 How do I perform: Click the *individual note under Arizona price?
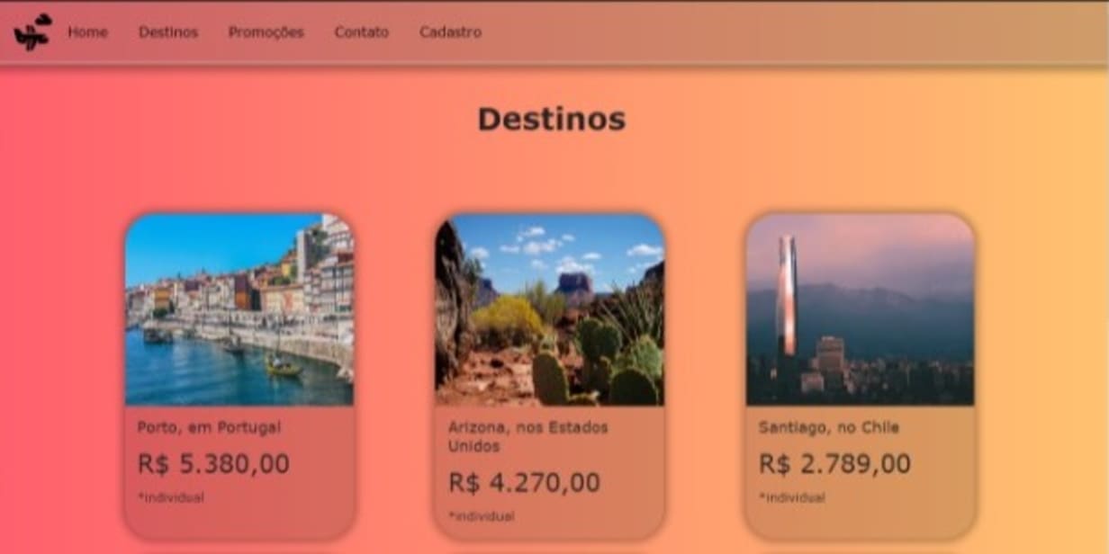tap(482, 516)
